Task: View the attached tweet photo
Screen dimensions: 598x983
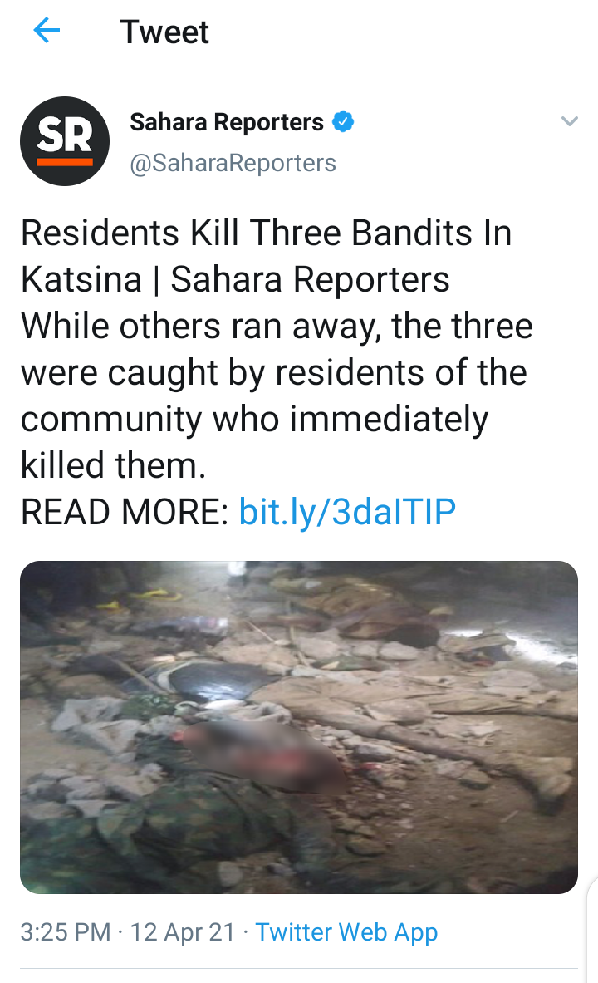Action: [x=299, y=727]
